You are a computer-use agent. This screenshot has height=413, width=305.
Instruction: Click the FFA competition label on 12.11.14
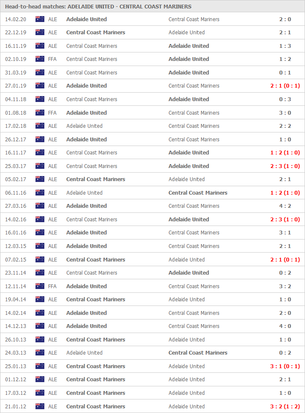pyautogui.click(x=52, y=286)
